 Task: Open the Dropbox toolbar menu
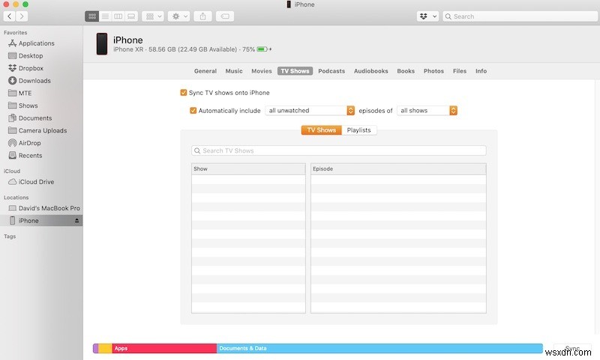[427, 16]
